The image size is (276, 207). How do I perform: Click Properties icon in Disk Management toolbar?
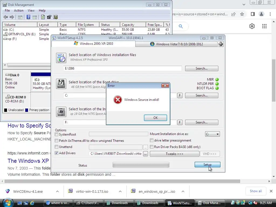[x=49, y=17]
